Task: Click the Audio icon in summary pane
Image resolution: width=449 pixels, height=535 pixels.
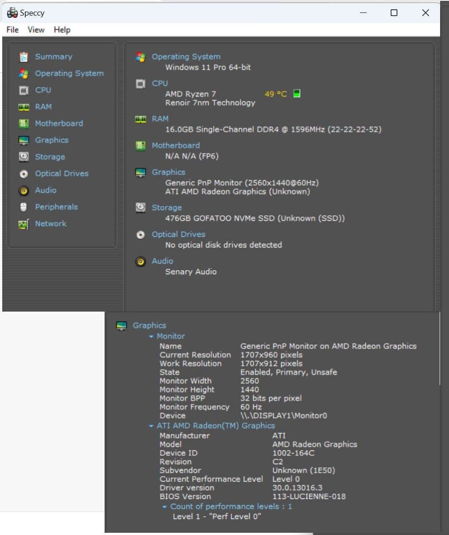Action: 140,262
